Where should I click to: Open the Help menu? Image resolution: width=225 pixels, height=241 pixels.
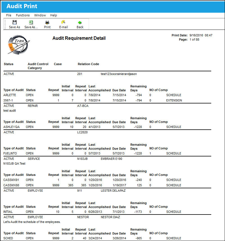pos(53,15)
